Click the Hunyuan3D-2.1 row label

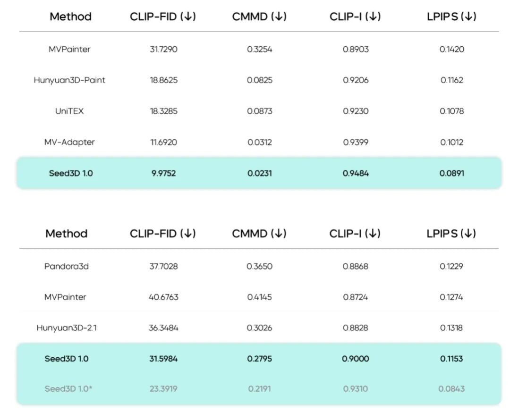pos(67,328)
